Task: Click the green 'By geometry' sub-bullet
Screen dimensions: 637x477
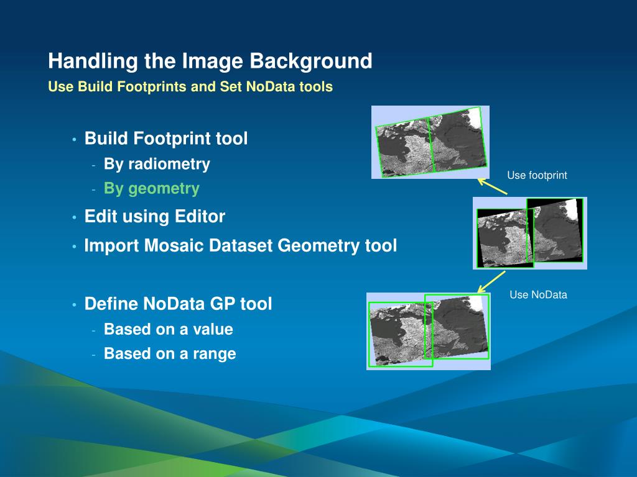Action: [x=152, y=189]
